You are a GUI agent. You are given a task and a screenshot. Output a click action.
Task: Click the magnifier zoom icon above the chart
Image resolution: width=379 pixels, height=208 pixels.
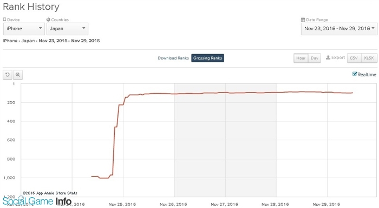pos(18,75)
